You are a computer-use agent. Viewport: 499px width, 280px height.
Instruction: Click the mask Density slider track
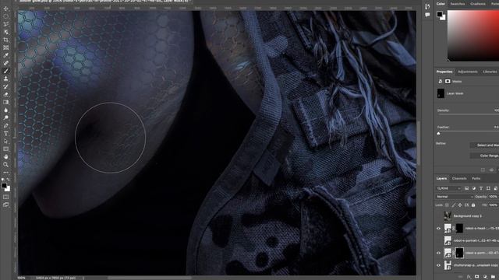tap(468, 114)
